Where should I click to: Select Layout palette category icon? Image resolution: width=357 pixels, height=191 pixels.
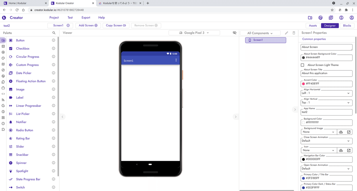(3, 46)
